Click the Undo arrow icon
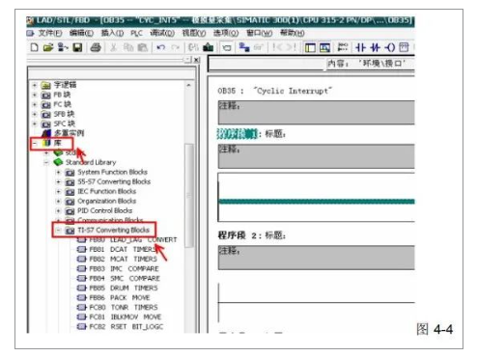The image size is (477, 357). point(161,47)
